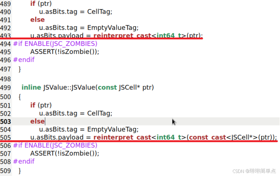Click line number 503 in gutter
The height and width of the screenshot is (176, 280).
6,121
